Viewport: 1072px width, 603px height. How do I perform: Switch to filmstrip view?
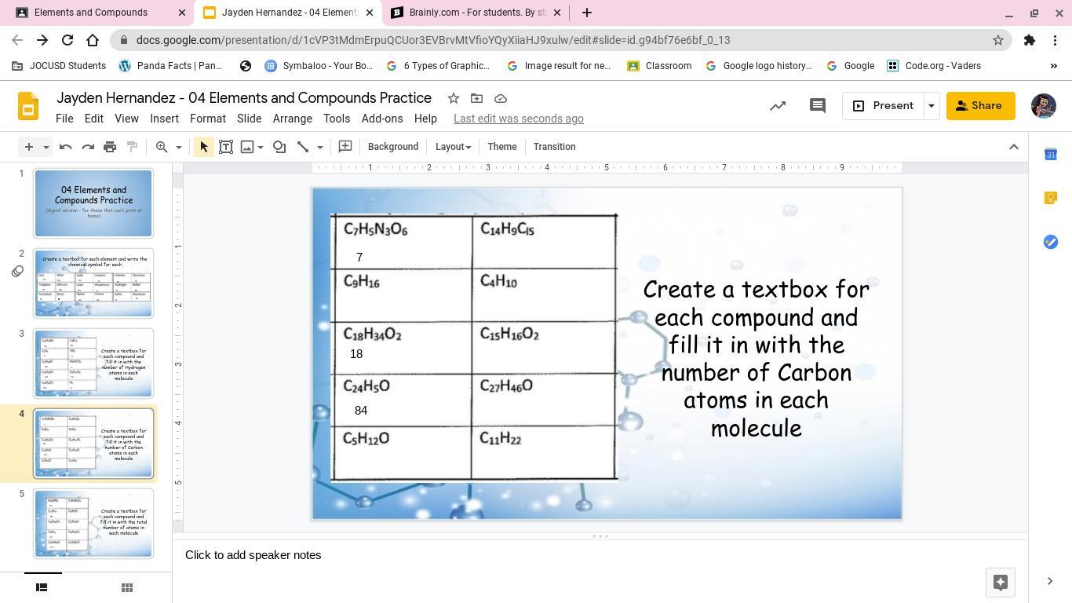point(42,587)
